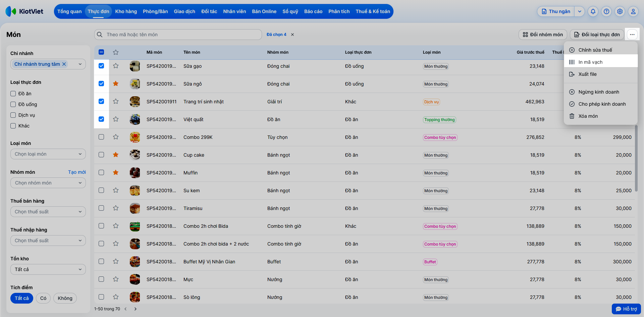Click the 'Tạo mới' group link
The height and width of the screenshot is (317, 644).
click(x=77, y=172)
